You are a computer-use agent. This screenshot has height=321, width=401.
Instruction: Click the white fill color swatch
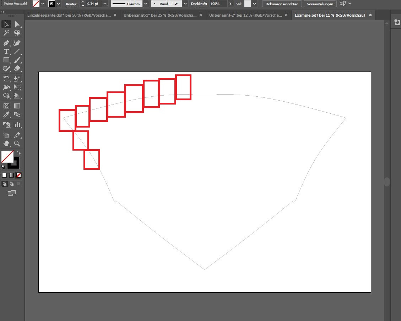point(5,175)
